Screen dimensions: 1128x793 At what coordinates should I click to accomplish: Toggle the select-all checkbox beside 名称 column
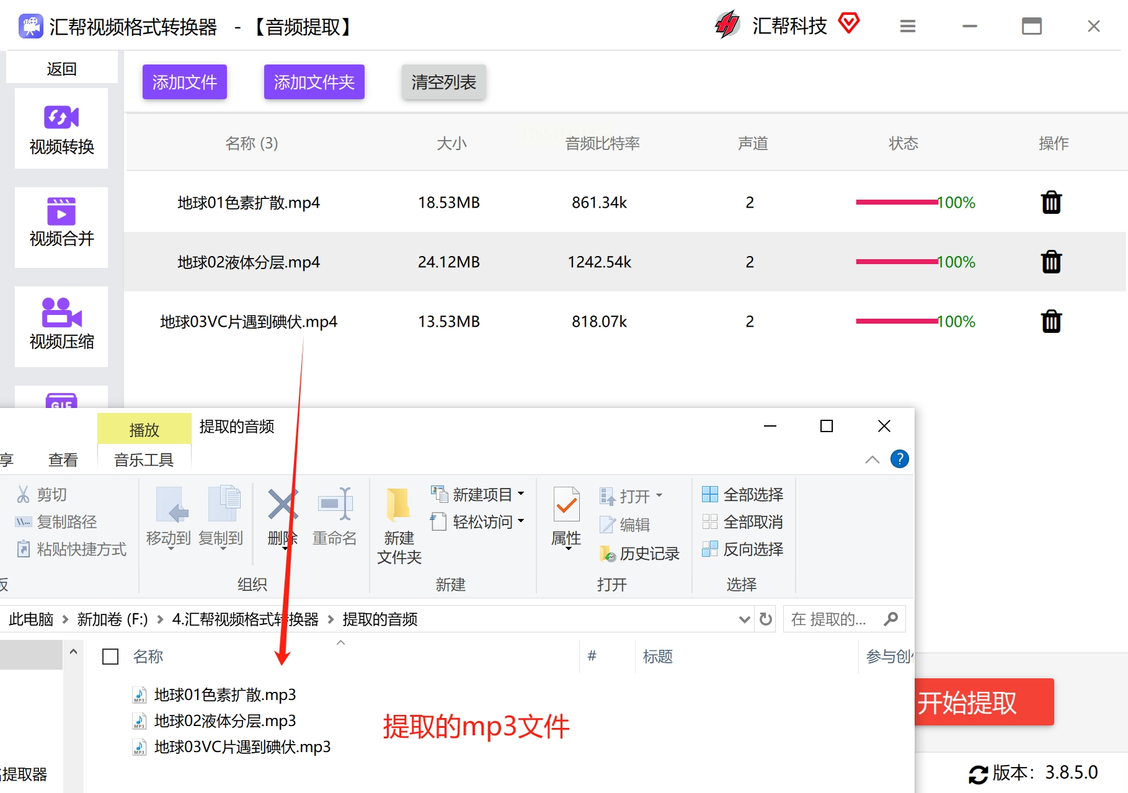[110, 657]
